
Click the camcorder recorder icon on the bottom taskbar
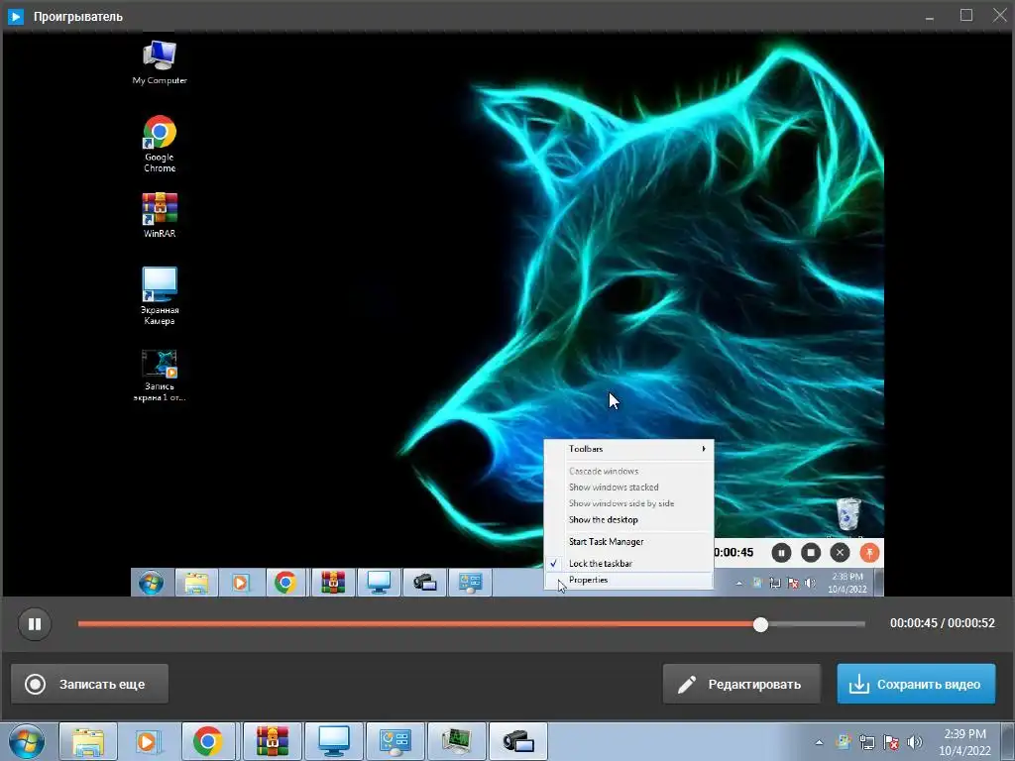[x=518, y=741]
